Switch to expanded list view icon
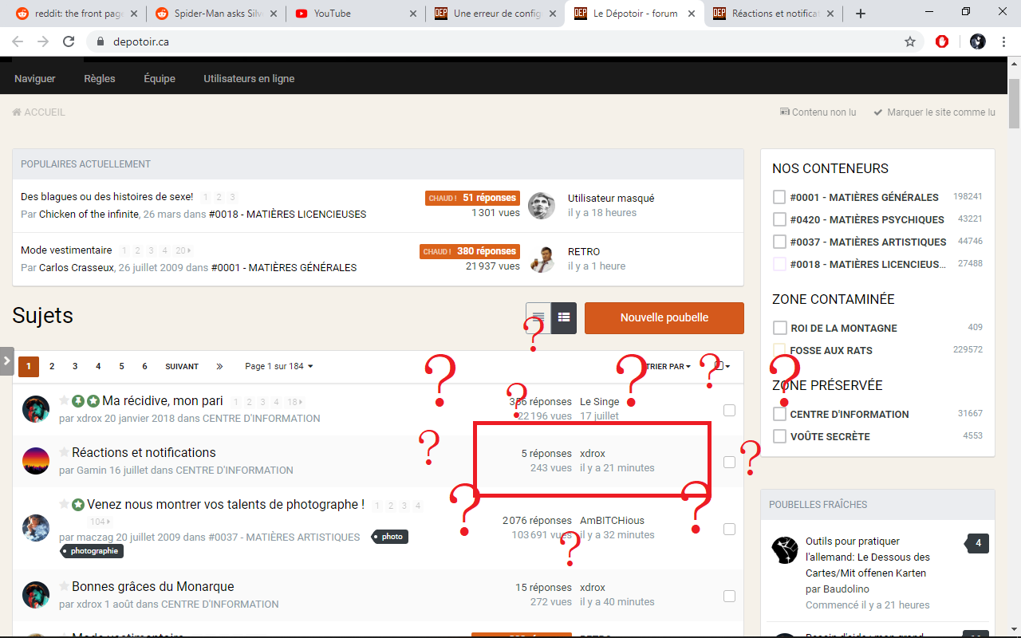The image size is (1021, 638). (x=564, y=317)
